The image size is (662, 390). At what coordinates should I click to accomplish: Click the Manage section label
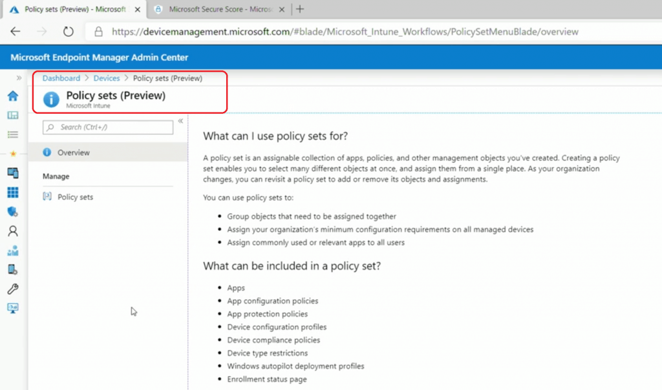(x=56, y=176)
